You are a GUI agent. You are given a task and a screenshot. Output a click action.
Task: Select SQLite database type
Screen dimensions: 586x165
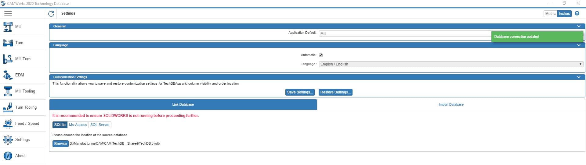(x=60, y=125)
